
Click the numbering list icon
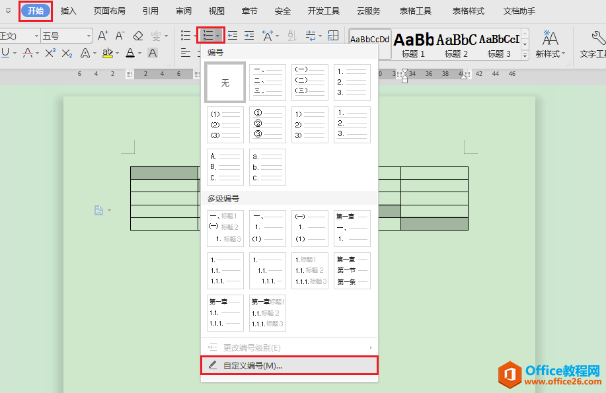208,36
